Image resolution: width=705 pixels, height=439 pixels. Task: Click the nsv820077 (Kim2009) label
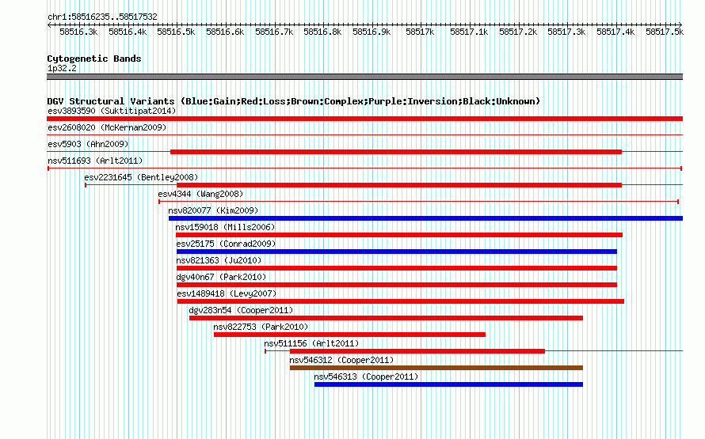213,210
